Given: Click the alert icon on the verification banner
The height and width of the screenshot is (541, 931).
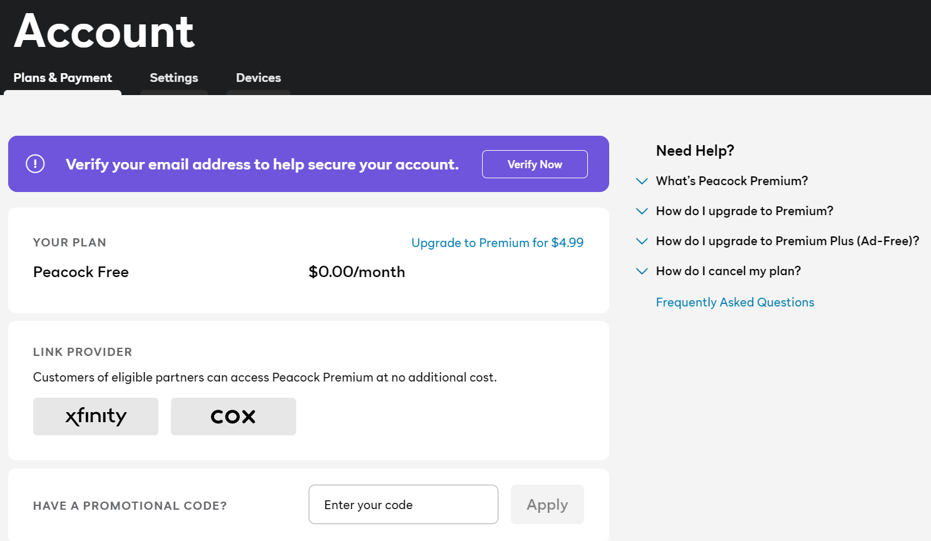Looking at the screenshot, I should [x=35, y=163].
